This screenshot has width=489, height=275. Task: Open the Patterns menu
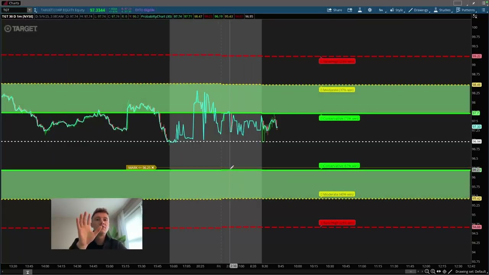click(465, 10)
